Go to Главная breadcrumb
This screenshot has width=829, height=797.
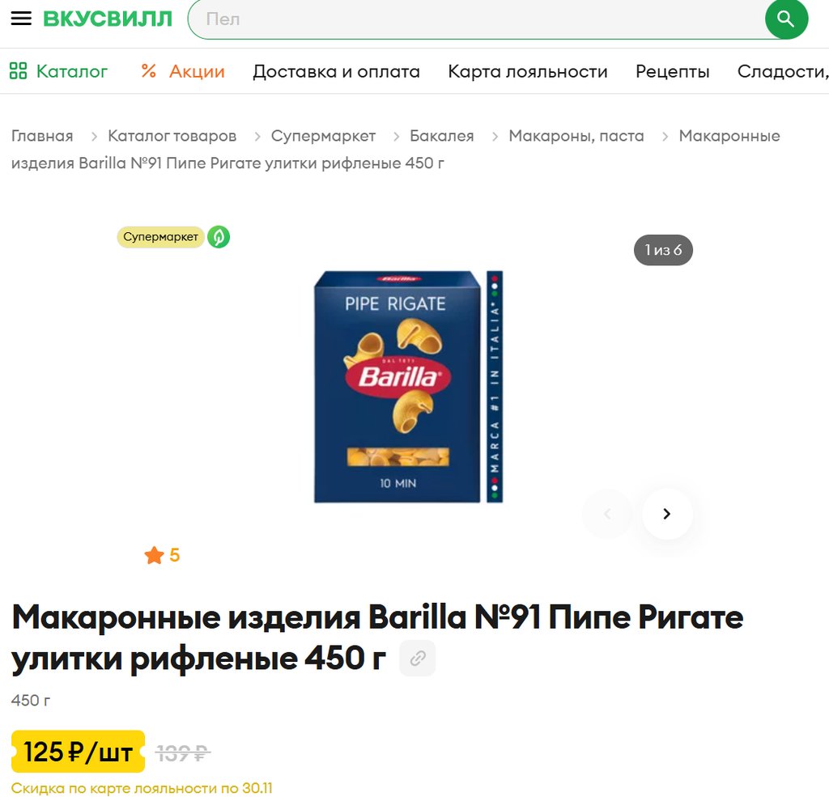pos(42,136)
